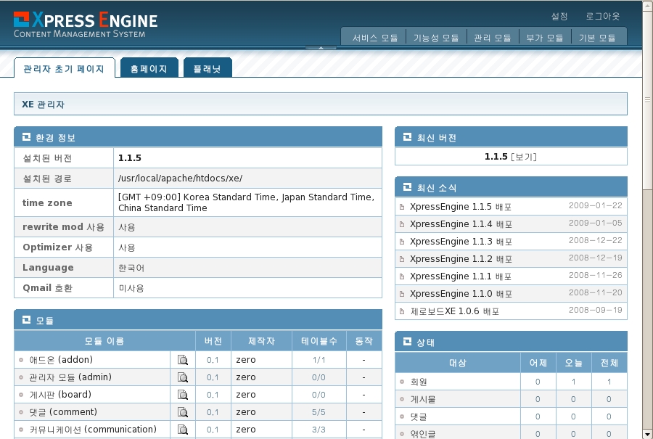Click the time zone GMT +09:00 value
653x439 pixels.
[x=246, y=202]
